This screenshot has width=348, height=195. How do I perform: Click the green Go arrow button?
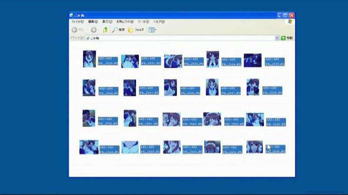point(283,38)
